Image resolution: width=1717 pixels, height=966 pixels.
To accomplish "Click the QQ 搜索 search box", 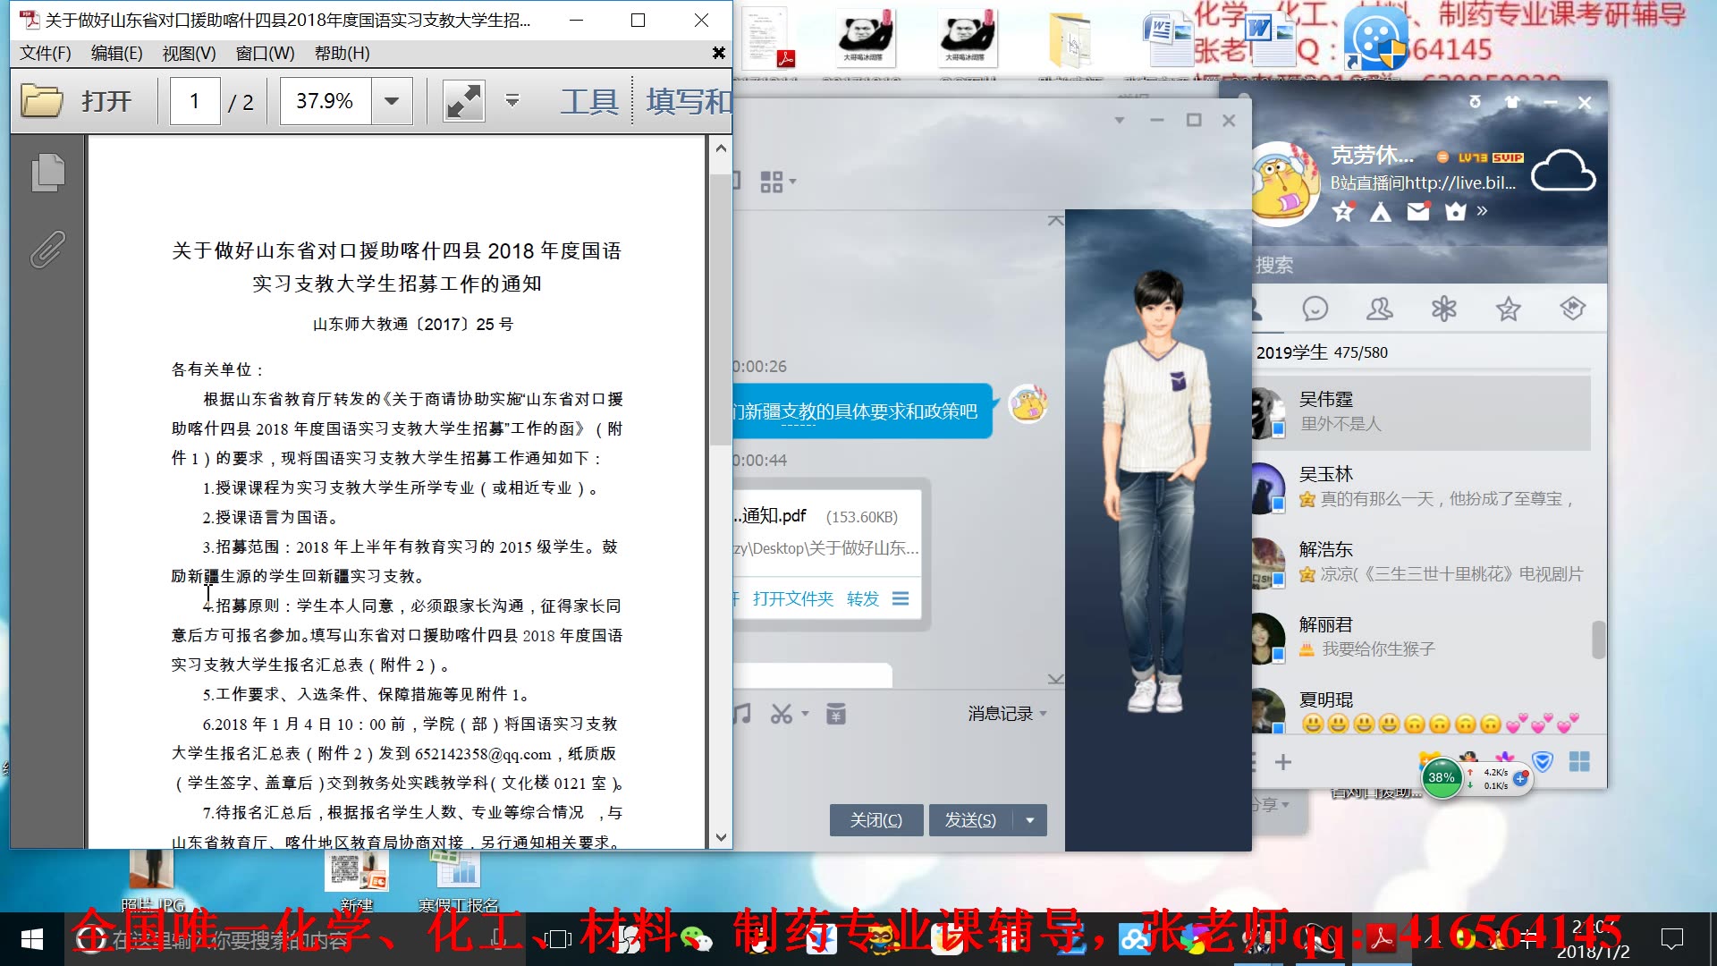I will (x=1429, y=266).
